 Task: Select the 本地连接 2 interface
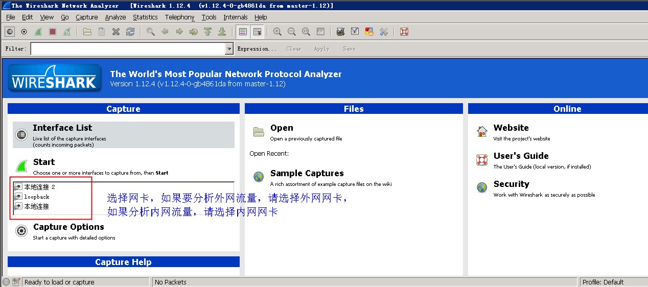39,187
